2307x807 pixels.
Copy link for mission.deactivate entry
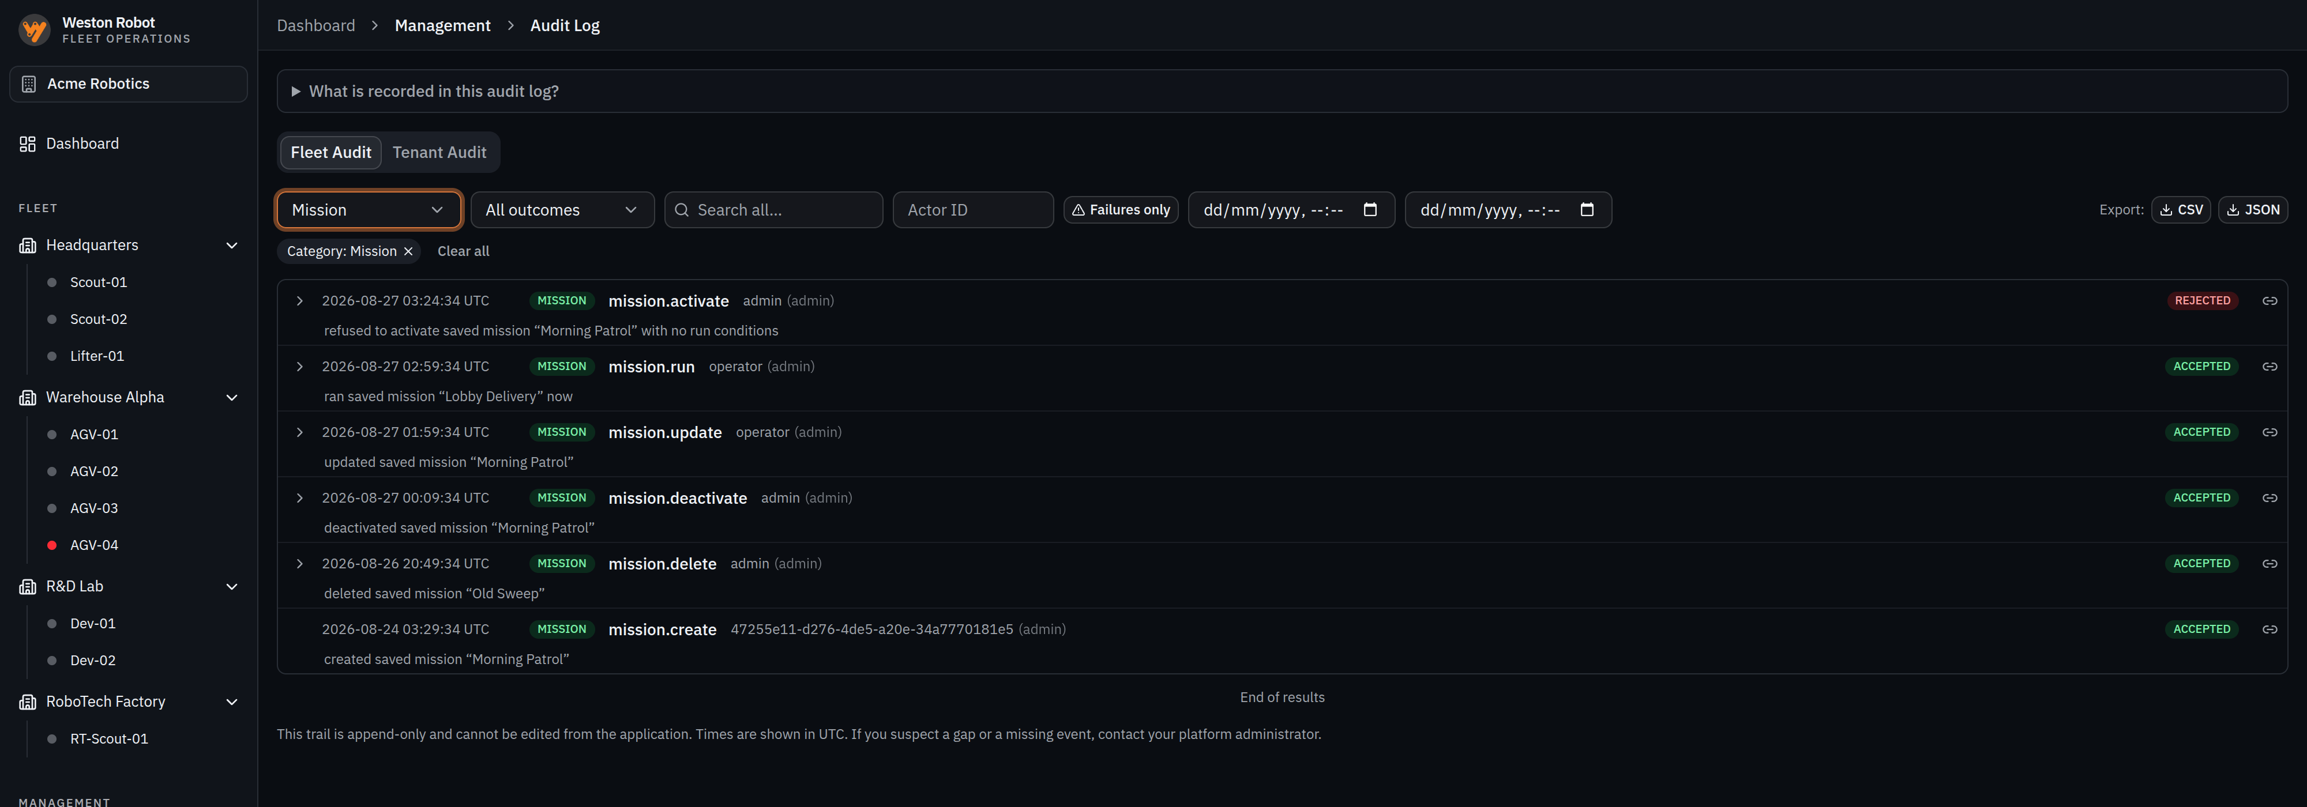(2270, 499)
